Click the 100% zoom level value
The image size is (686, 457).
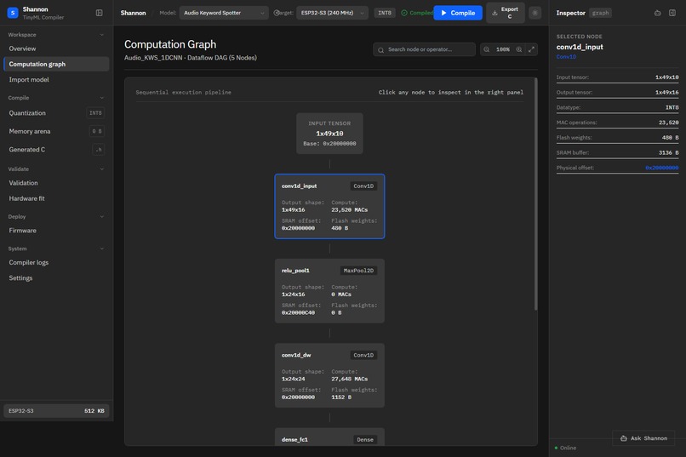(x=503, y=49)
